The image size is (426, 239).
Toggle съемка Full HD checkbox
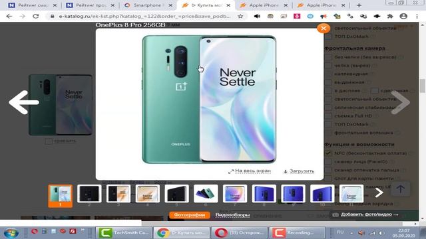pyautogui.click(x=328, y=116)
